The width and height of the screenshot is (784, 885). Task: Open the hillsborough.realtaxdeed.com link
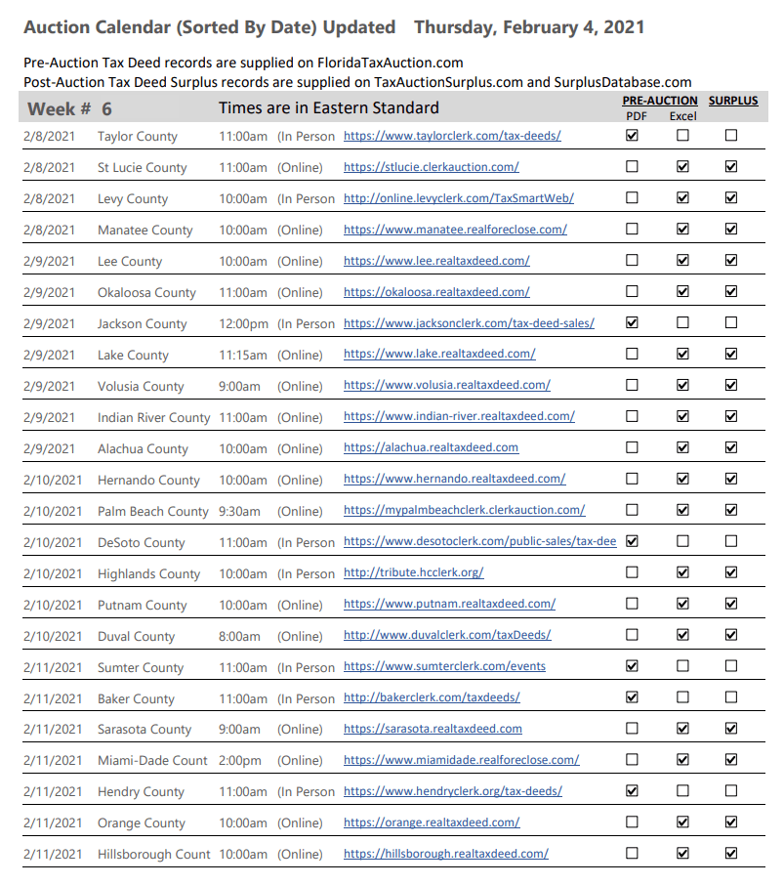tap(445, 854)
